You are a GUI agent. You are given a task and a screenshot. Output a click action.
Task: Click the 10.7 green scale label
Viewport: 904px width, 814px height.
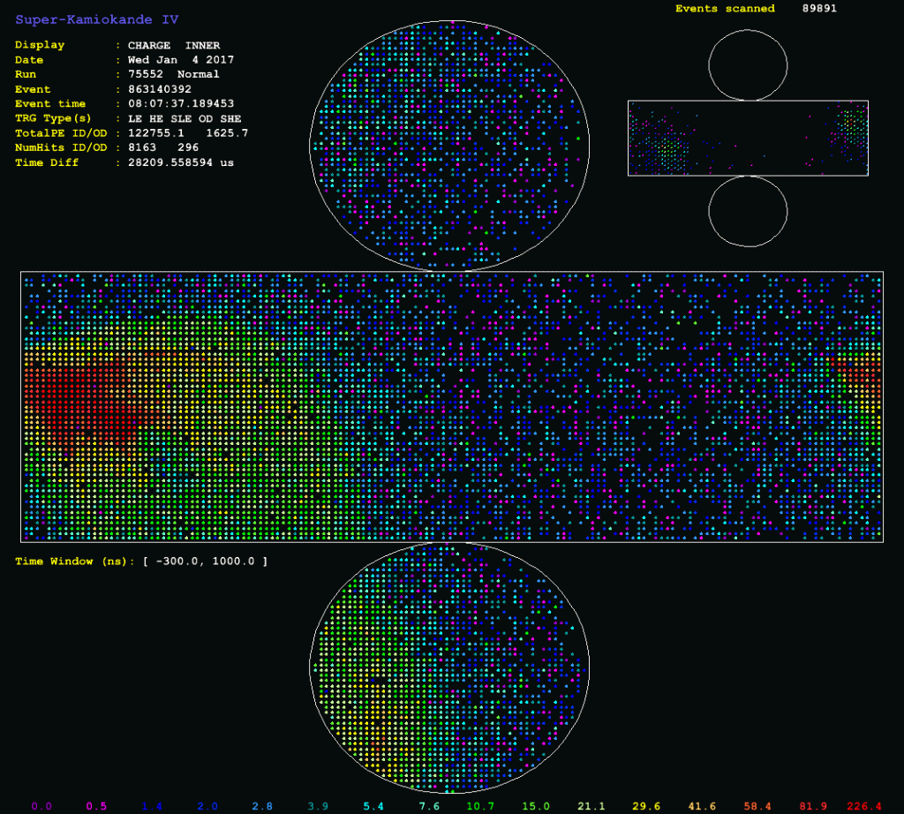480,806
